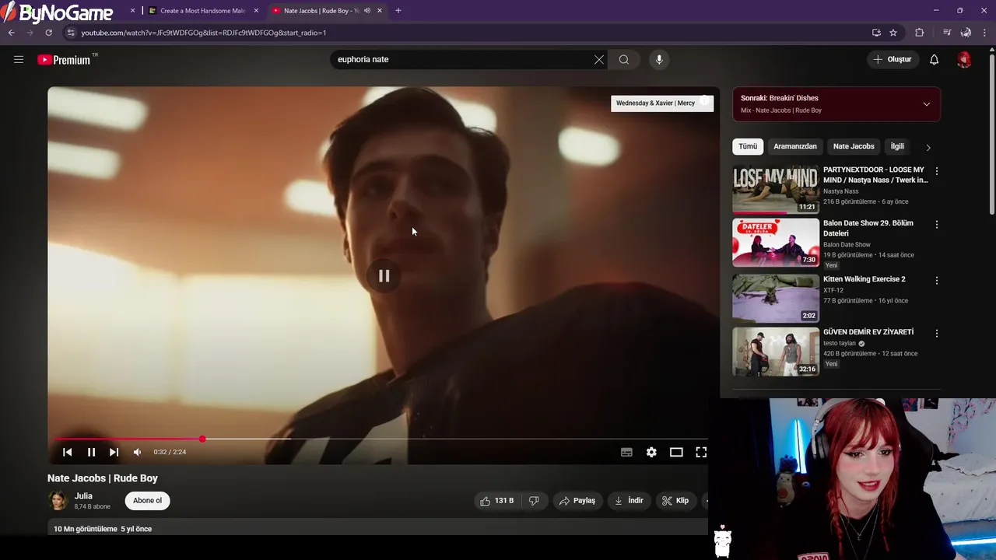Open browser profile avatar in toolbar
Screen dimensions: 996x560
tap(966, 33)
